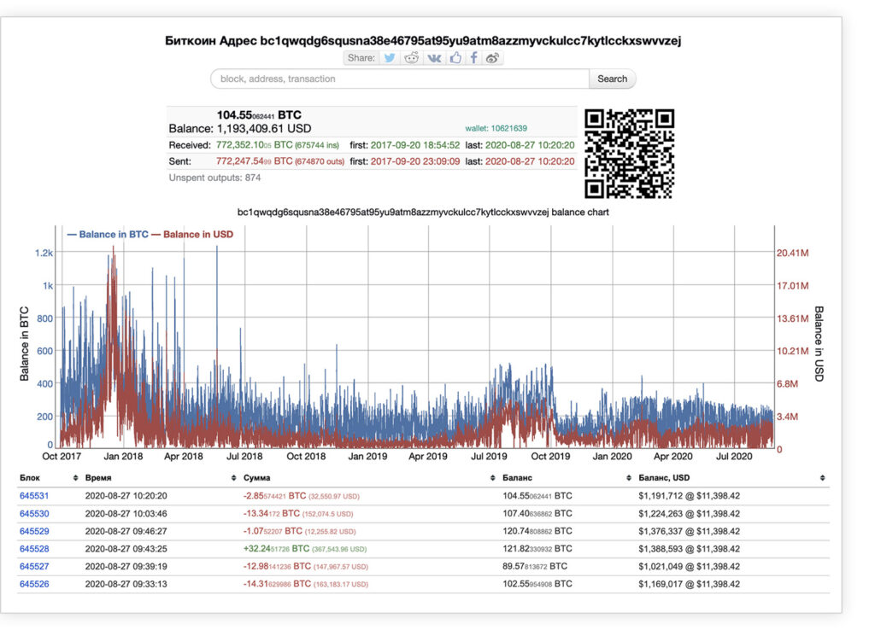Share the address on Reddit
875x630 pixels.
click(412, 58)
